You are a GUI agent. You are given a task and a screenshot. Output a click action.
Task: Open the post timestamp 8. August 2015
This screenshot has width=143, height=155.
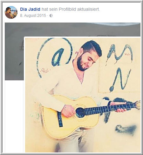[33, 16]
